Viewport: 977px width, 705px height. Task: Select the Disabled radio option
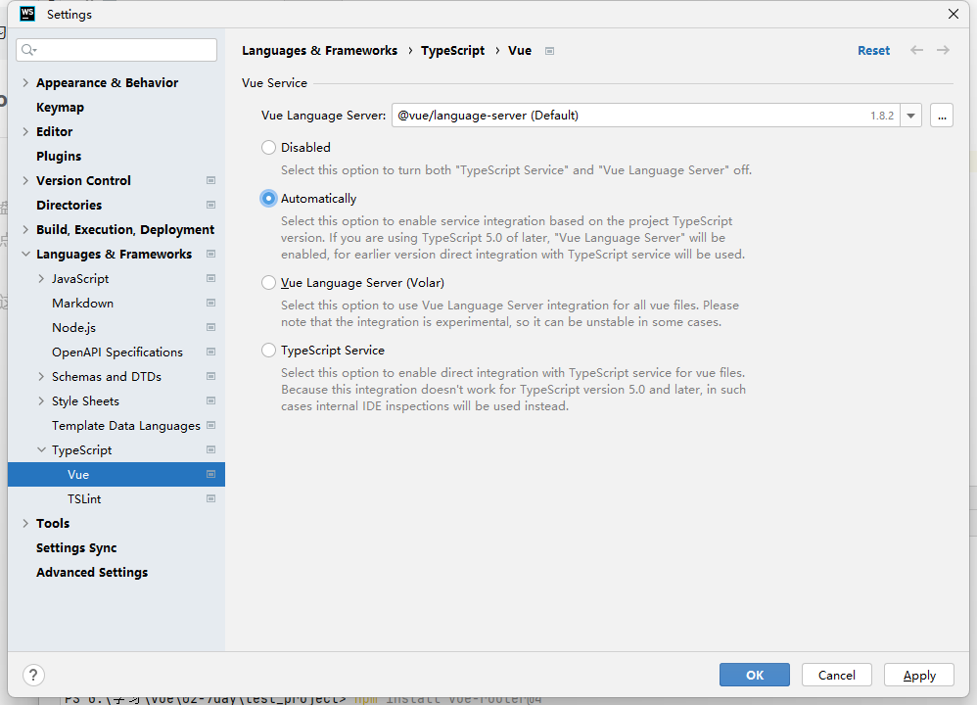coord(268,148)
